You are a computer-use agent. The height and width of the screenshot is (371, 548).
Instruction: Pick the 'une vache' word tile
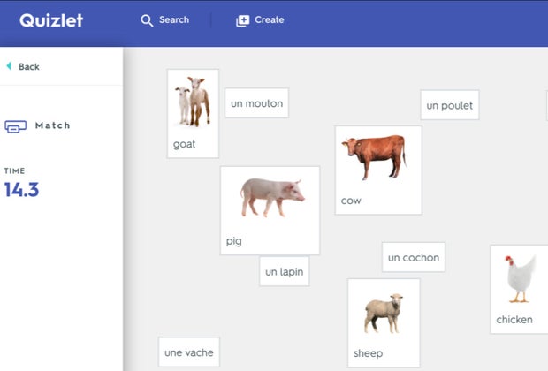pos(188,352)
